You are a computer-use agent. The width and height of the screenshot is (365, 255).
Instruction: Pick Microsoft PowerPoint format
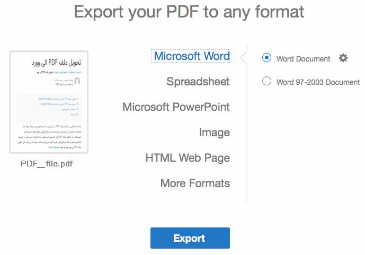[176, 107]
